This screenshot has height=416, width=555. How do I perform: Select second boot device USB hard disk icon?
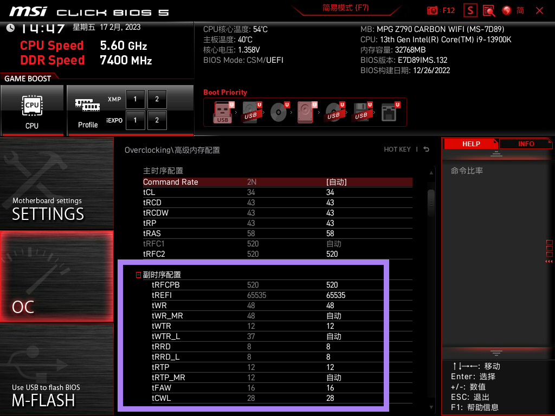(x=251, y=112)
